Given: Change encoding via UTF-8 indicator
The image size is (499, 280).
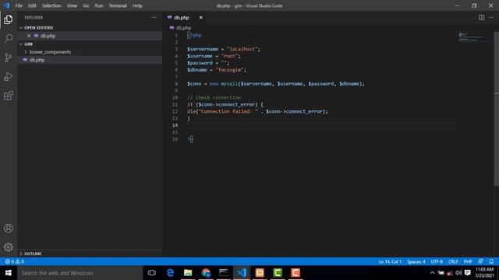Looking at the screenshot, I should click(x=437, y=261).
